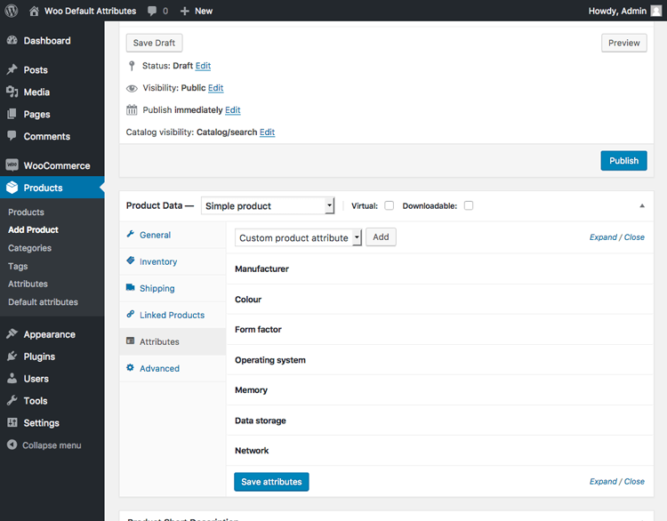This screenshot has height=521, width=667.
Task: Click the Products box icon
Action: (12, 188)
